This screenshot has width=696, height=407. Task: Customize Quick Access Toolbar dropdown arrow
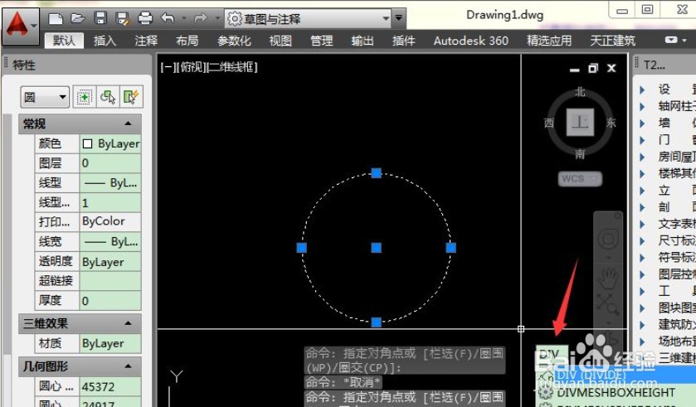point(398,18)
